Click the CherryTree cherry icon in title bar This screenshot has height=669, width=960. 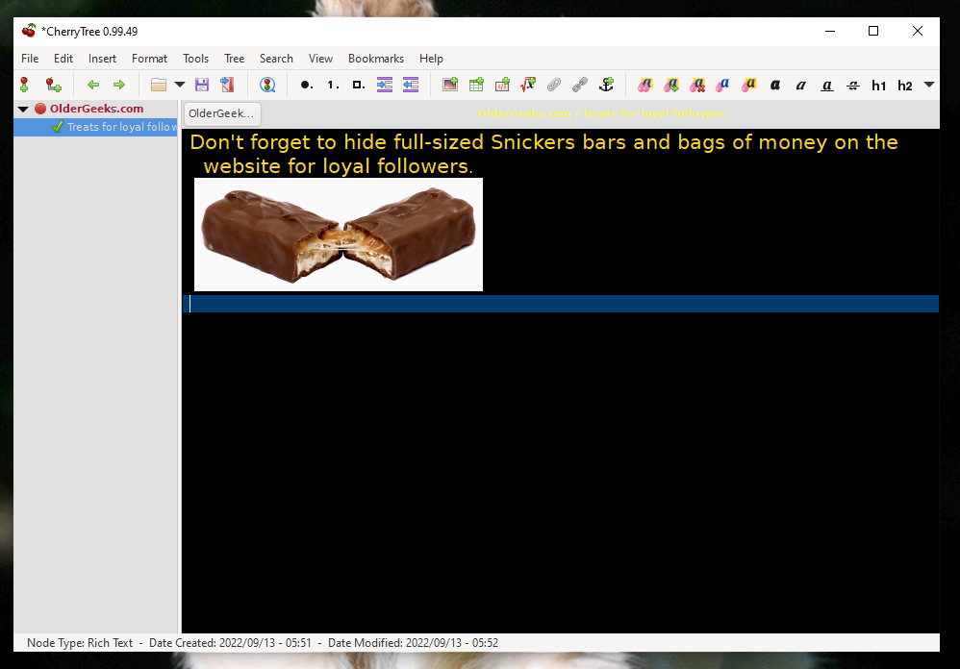29,31
